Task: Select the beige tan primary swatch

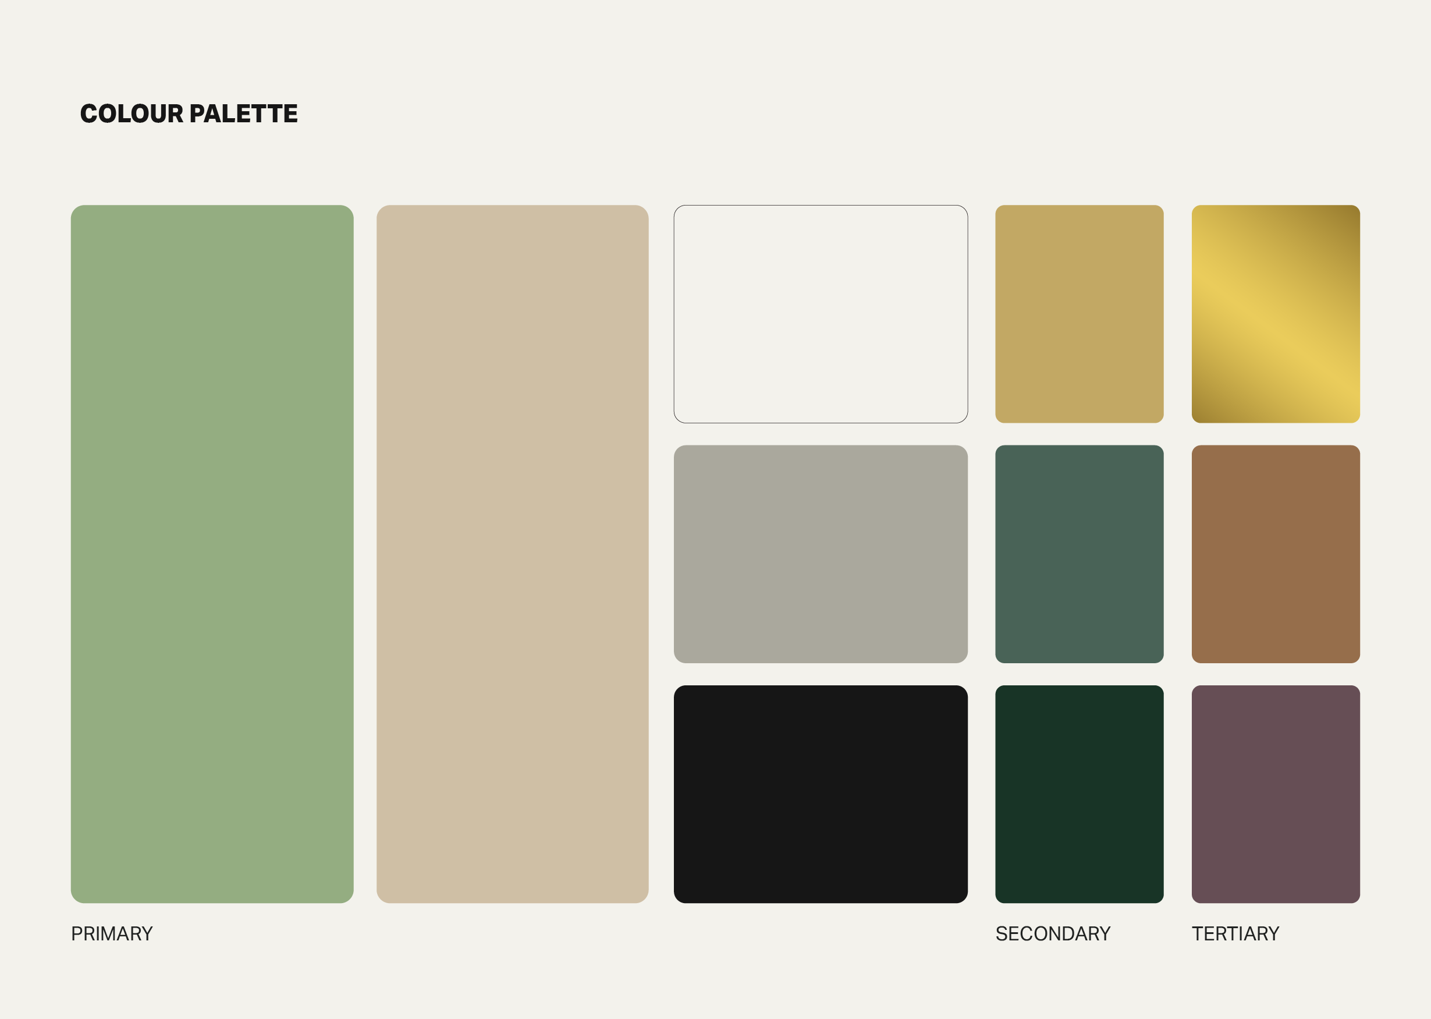Action: pyautogui.click(x=512, y=554)
